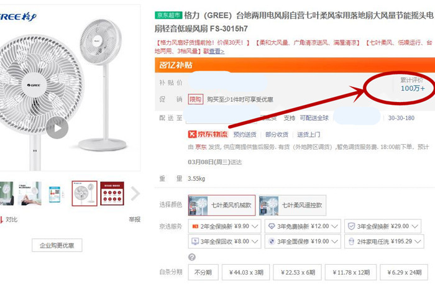Expand the 2件家电任洗 ¥195.29 dropdown

click(x=384, y=241)
